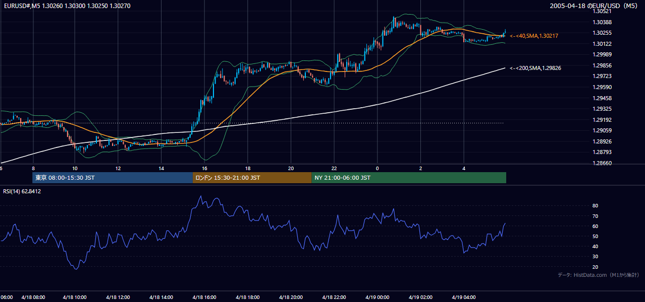This screenshot has width=645, height=302.
Task: Click RSI scale value 20
Action: [595, 267]
